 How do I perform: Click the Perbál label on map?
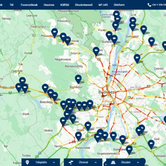(28, 53)
